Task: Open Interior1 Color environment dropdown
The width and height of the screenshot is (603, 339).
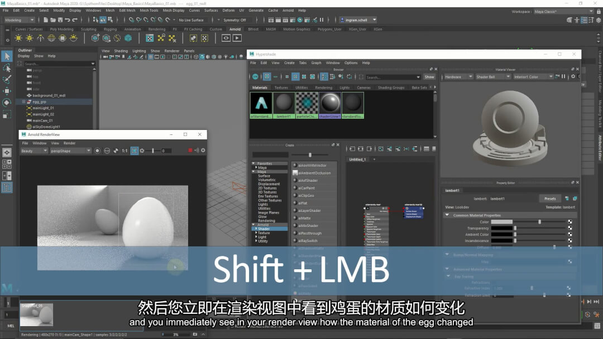Action: pyautogui.click(x=533, y=77)
